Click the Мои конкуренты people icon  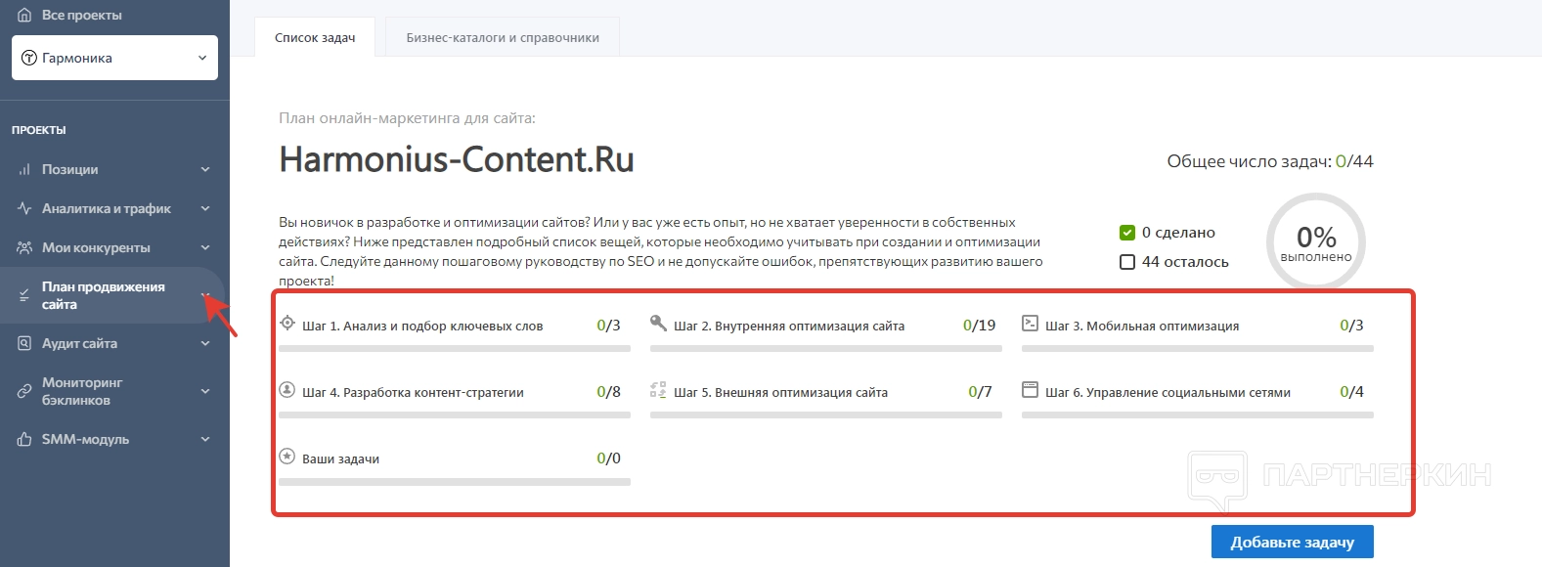point(24,247)
